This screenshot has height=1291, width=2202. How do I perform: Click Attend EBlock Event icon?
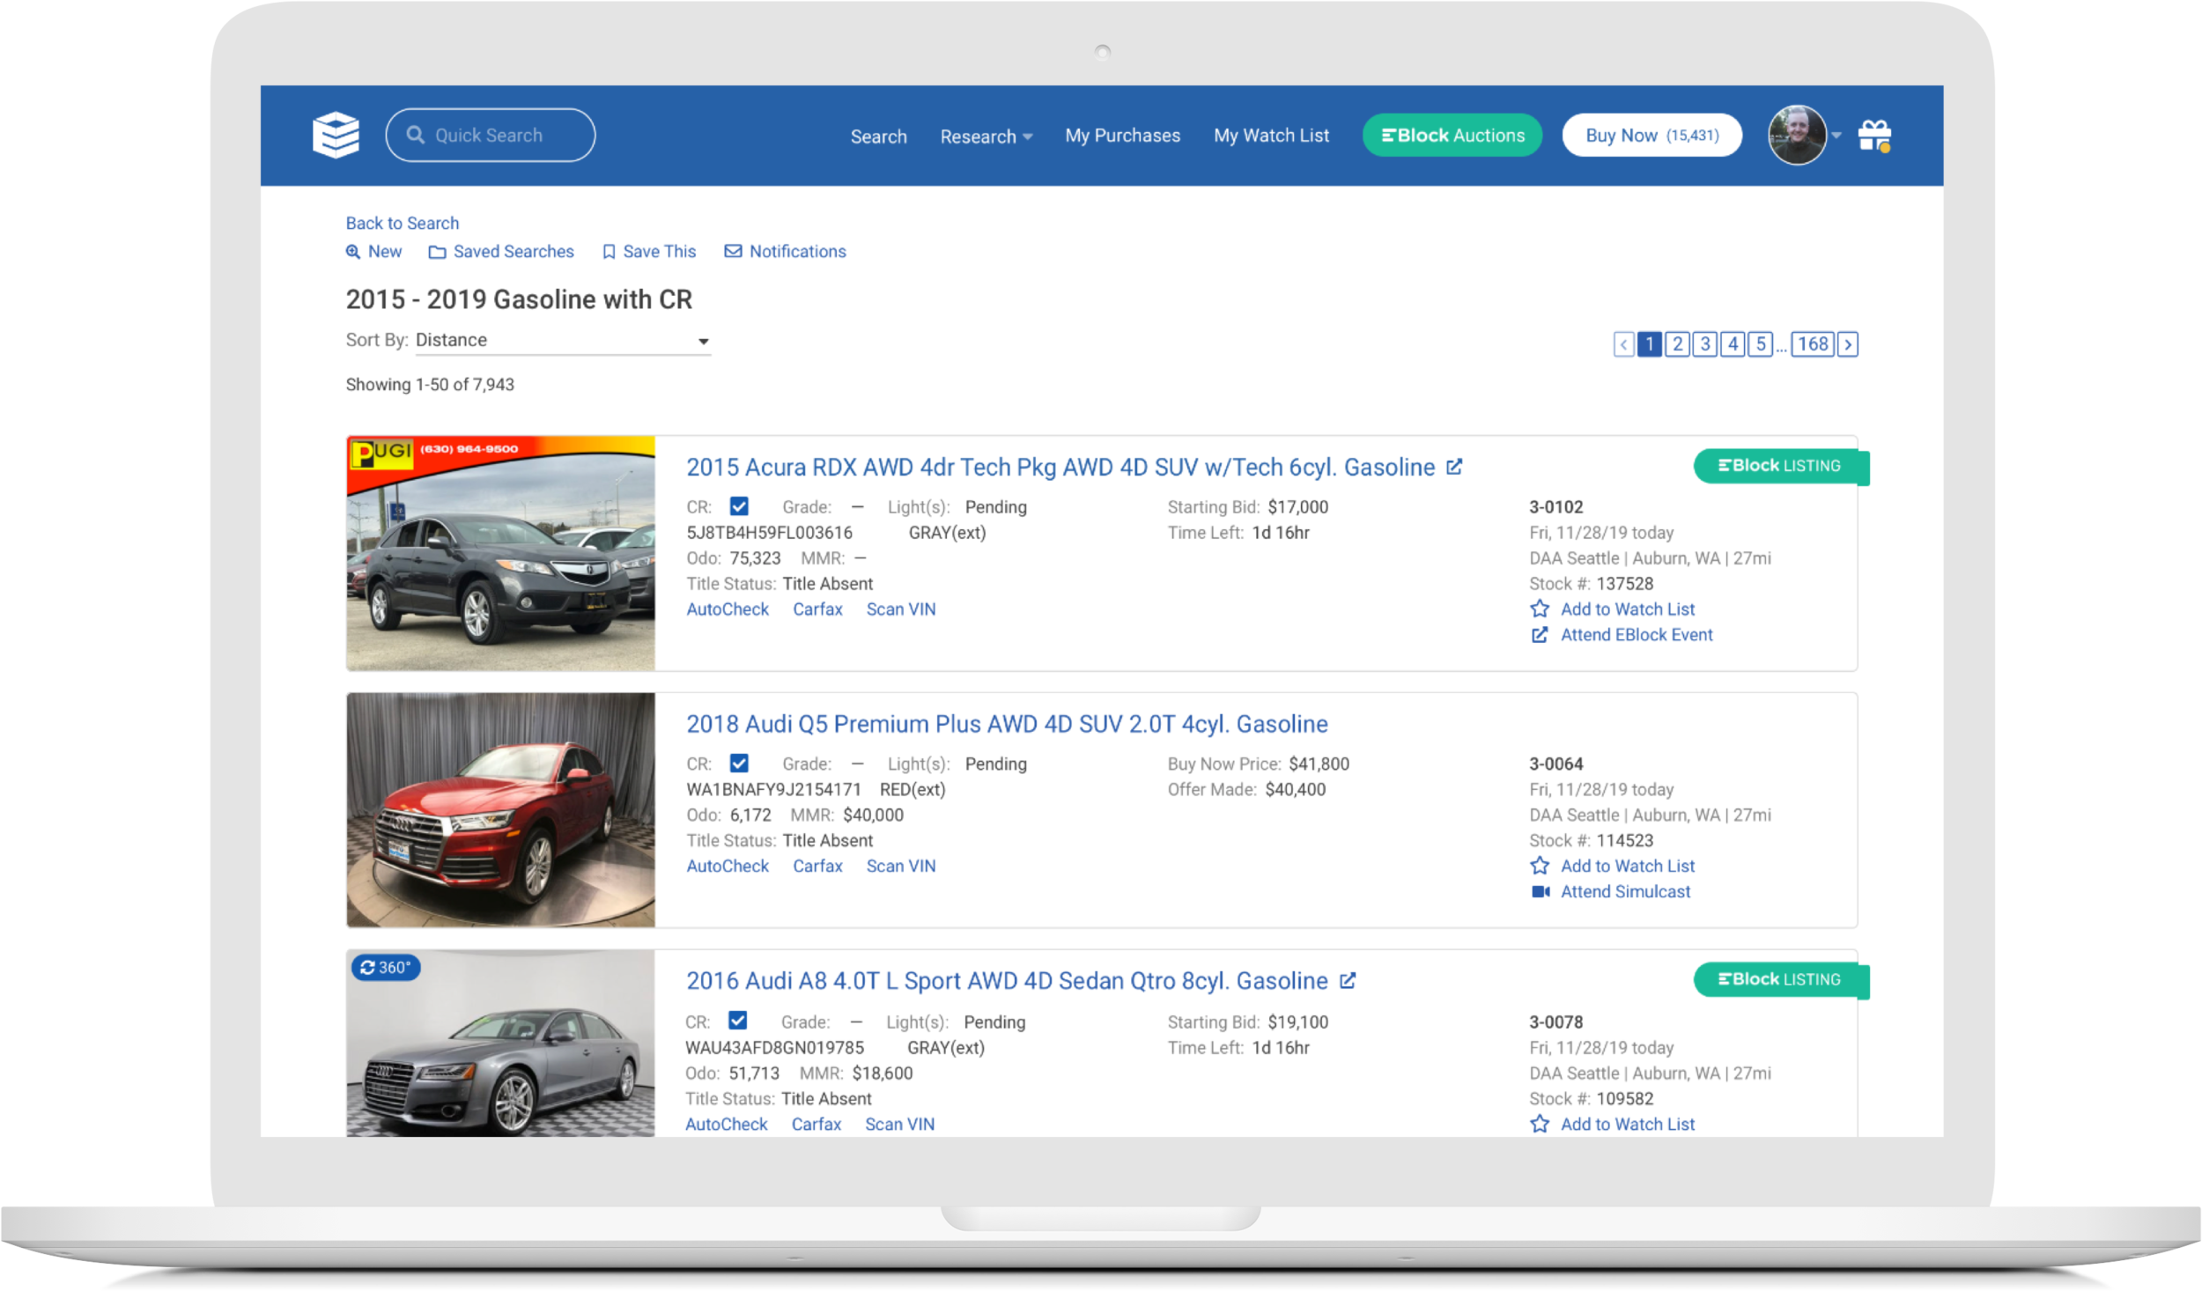coord(1539,635)
